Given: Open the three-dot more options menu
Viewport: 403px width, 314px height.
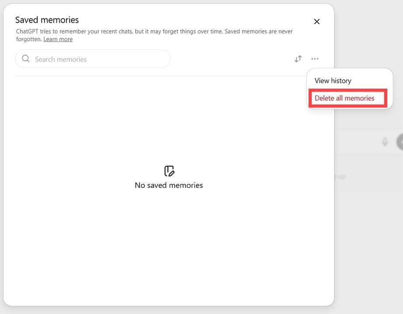Looking at the screenshot, I should 315,59.
